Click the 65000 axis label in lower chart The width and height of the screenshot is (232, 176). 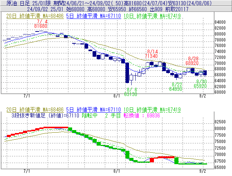[220, 167]
